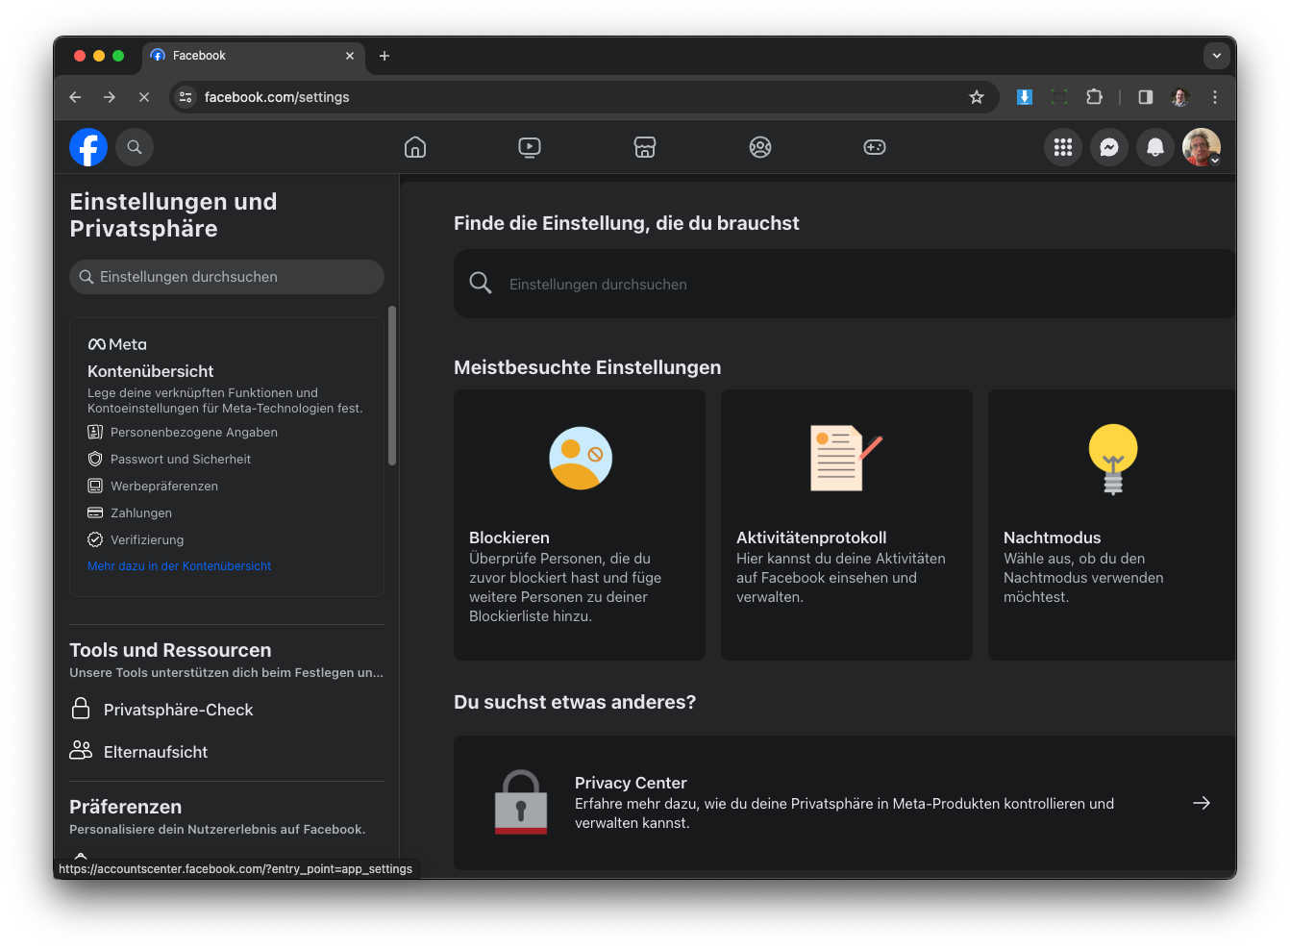This screenshot has width=1290, height=950.
Task: Show notifications with the bell icon
Action: [1155, 147]
